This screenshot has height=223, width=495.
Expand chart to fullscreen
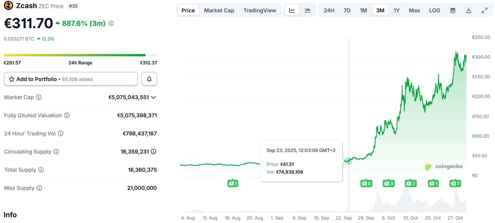pyautogui.click(x=485, y=10)
